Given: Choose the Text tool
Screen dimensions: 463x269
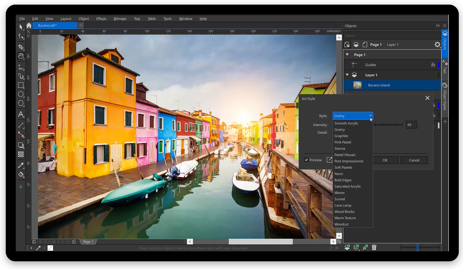Looking at the screenshot, I should [21, 115].
